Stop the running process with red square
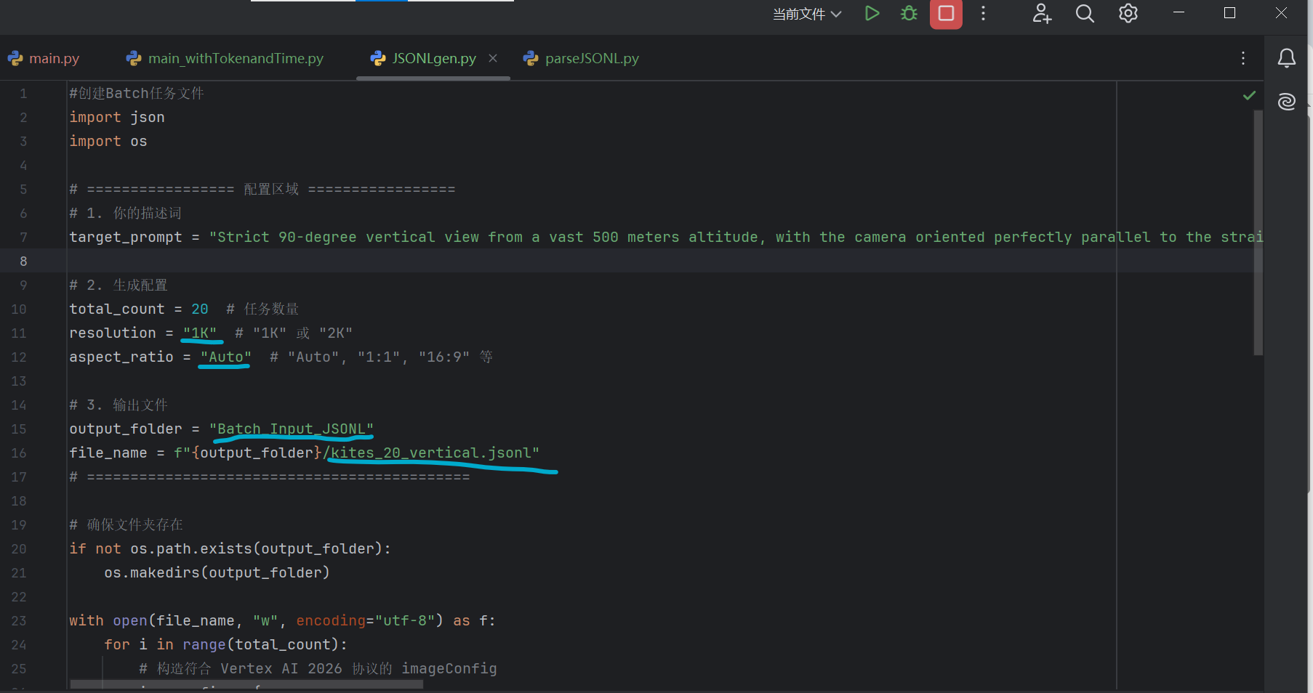Viewport: 1313px width, 693px height. [x=946, y=13]
